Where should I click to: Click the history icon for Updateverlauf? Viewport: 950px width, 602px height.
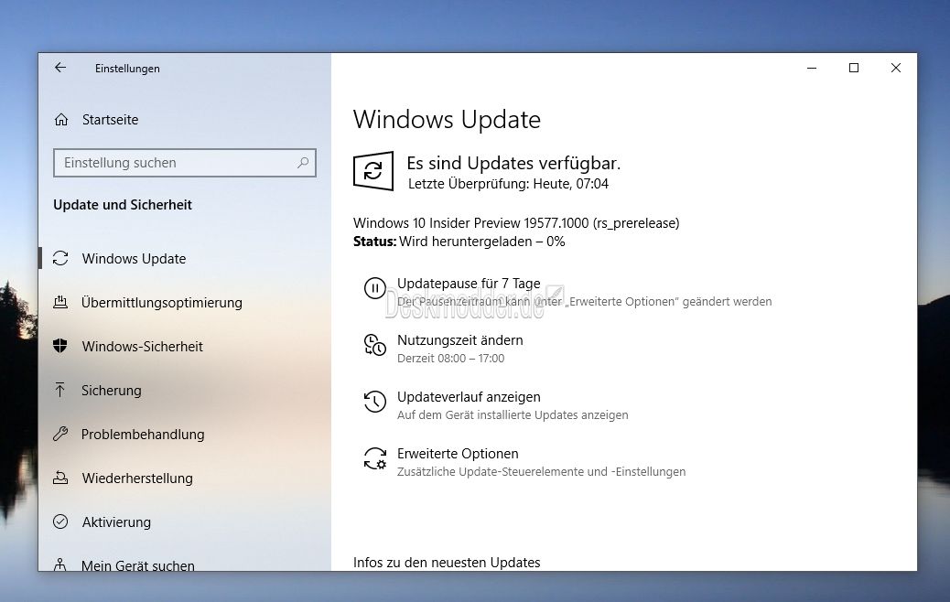click(x=375, y=402)
